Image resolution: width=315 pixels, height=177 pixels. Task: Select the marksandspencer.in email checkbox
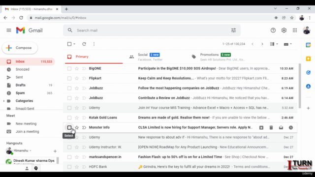pyautogui.click(x=69, y=157)
